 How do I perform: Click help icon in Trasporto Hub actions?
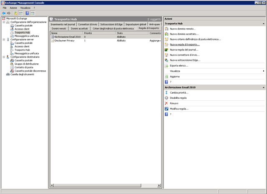[166, 82]
